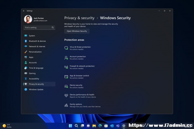The image size is (194, 129).
Task: Click jack@contoso.com account email
Action: click(40, 21)
